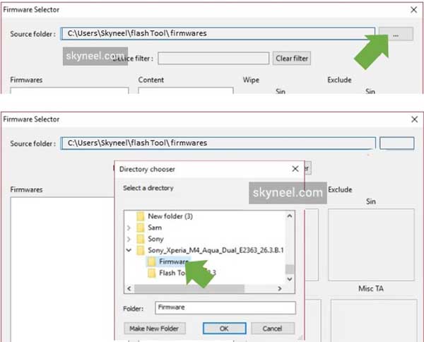Screen dimensions: 424x342
Task: Expand the Sony folder node
Action: click(129, 240)
